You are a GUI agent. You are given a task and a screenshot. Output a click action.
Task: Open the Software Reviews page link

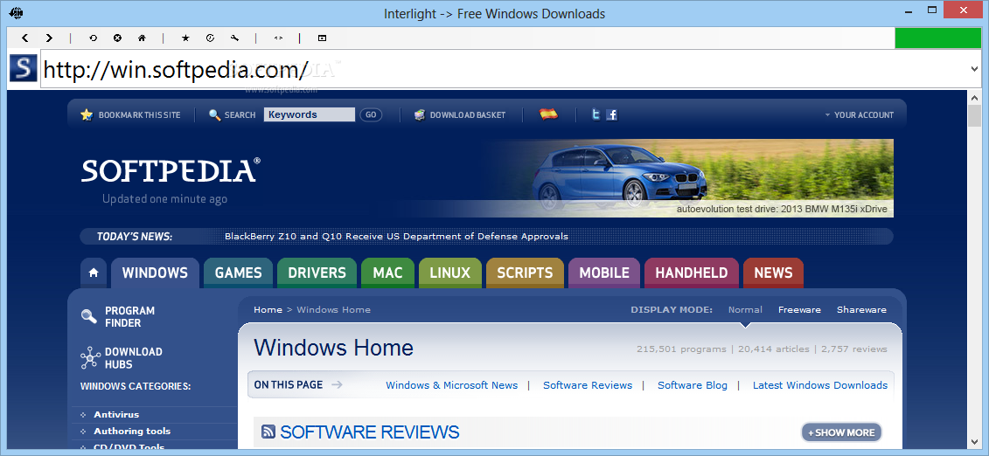click(588, 385)
